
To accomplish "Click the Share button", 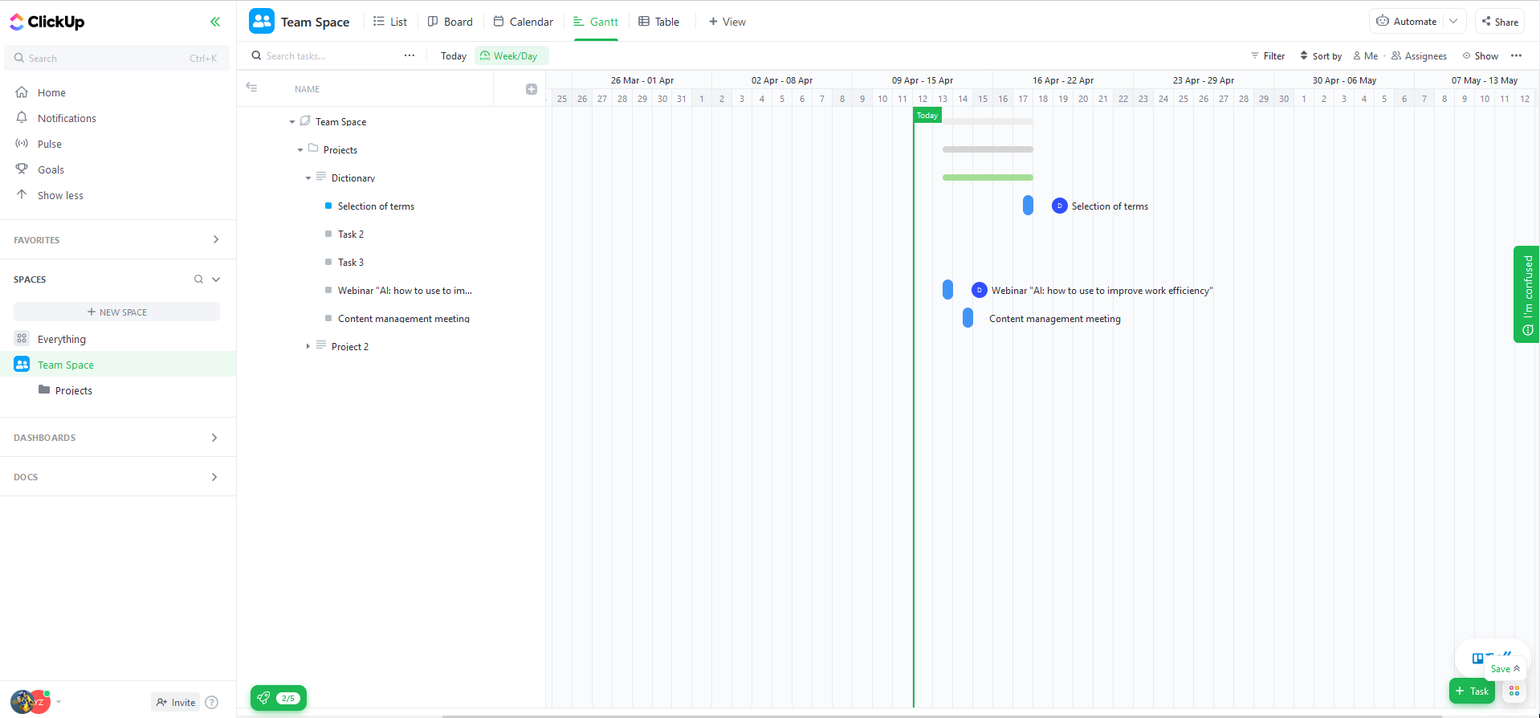I will pos(1500,22).
